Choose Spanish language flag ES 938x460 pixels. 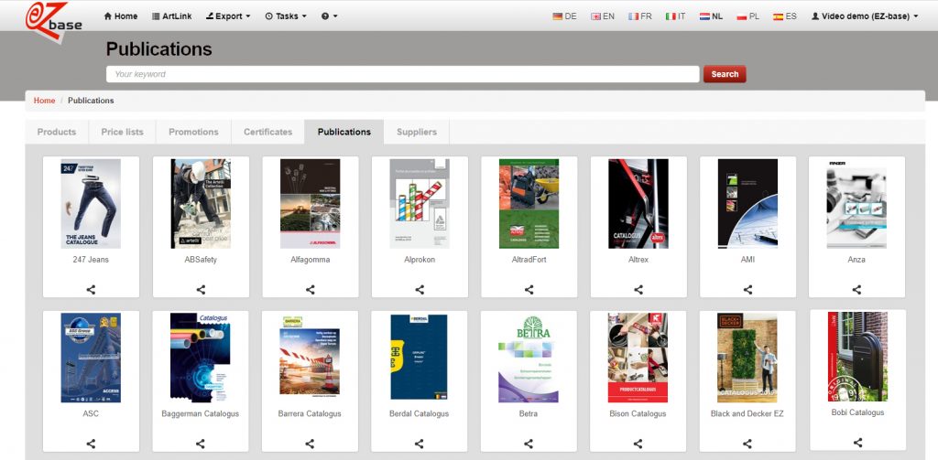pyautogui.click(x=784, y=16)
